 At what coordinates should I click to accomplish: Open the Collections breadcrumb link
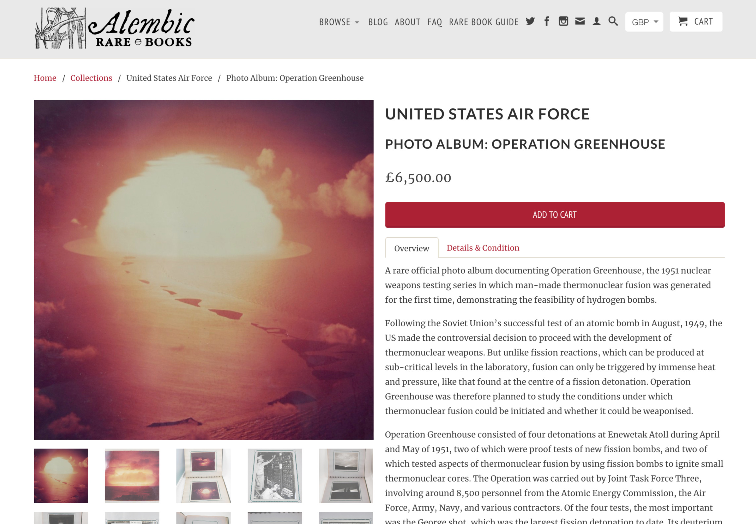point(91,78)
